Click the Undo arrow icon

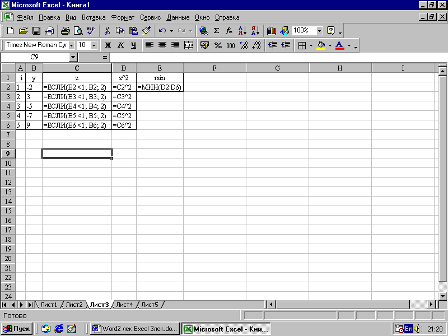click(162, 31)
